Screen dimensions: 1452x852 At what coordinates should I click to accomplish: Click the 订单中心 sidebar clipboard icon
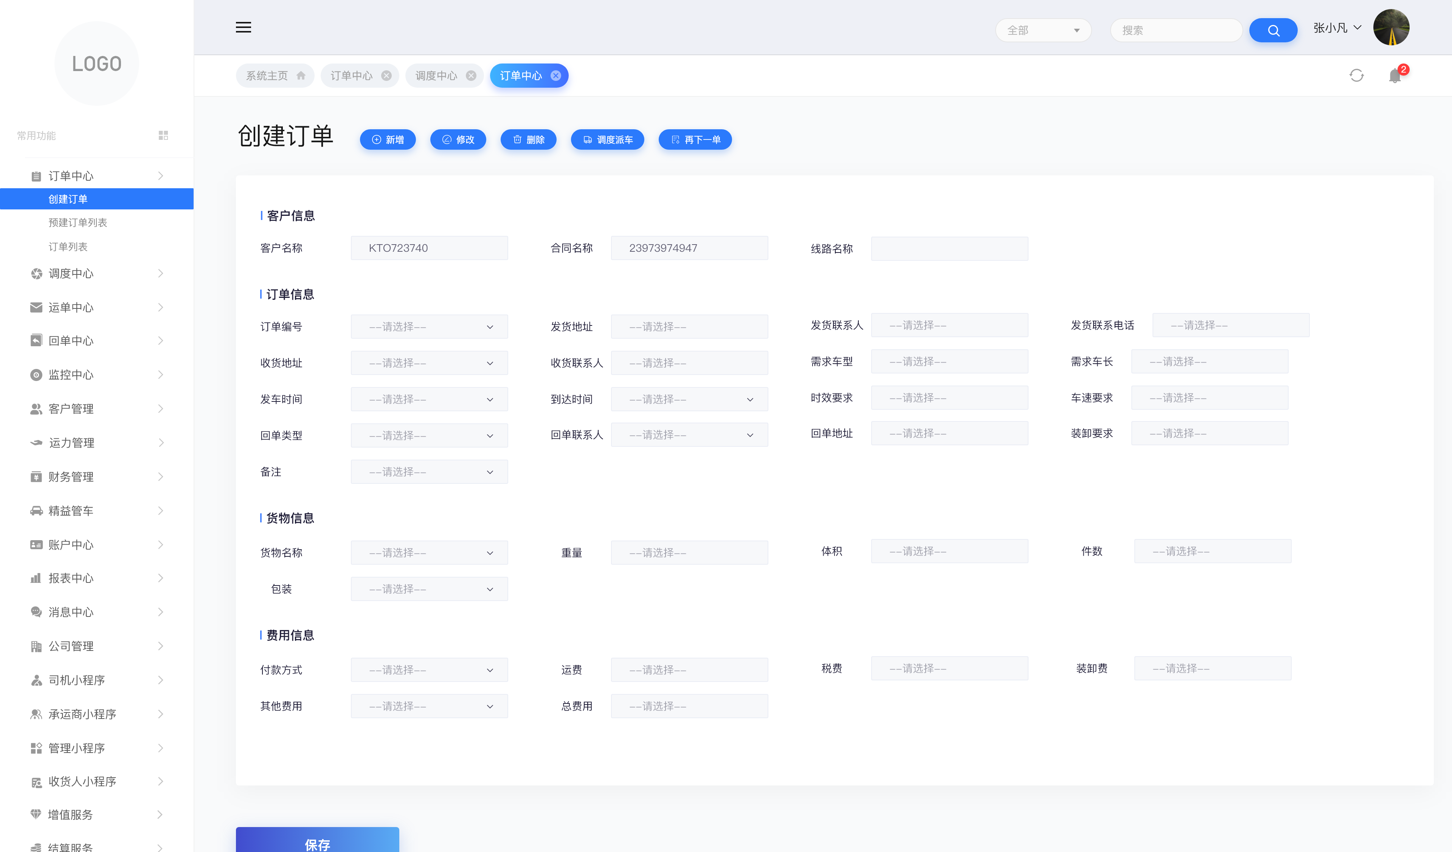(x=36, y=176)
